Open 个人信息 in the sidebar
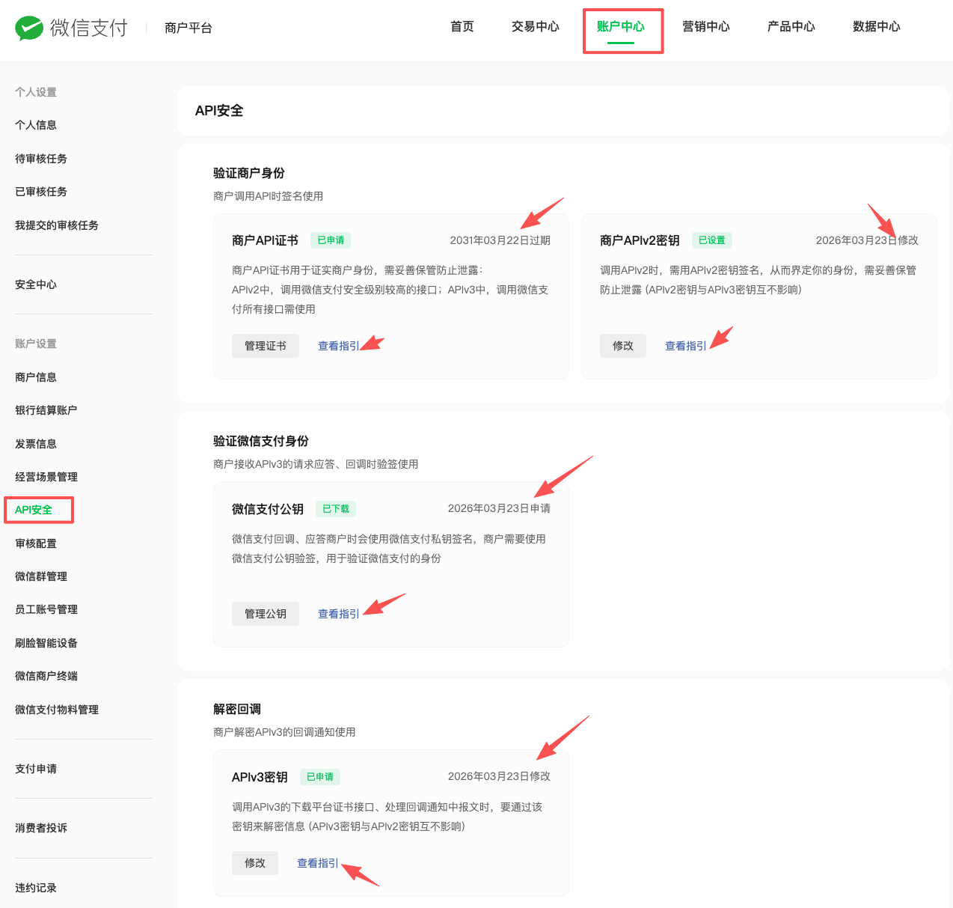This screenshot has height=908, width=953. 36,125
